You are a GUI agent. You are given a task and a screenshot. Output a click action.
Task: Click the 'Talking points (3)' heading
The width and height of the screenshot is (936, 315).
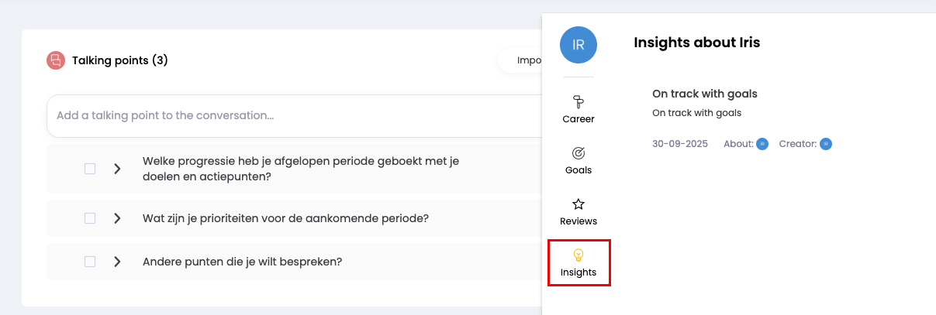tap(120, 60)
